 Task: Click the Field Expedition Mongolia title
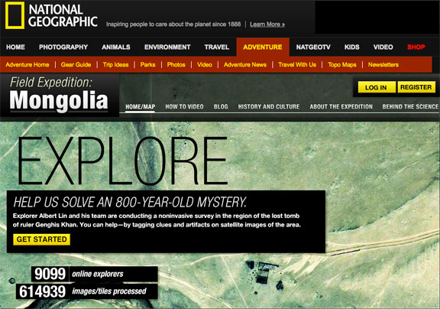click(x=59, y=94)
